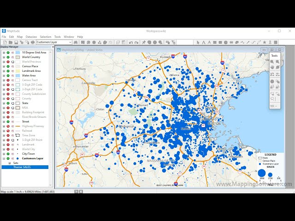The width and height of the screenshot is (295, 221).
Task: Open the Edit menu
Action: click(x=11, y=37)
